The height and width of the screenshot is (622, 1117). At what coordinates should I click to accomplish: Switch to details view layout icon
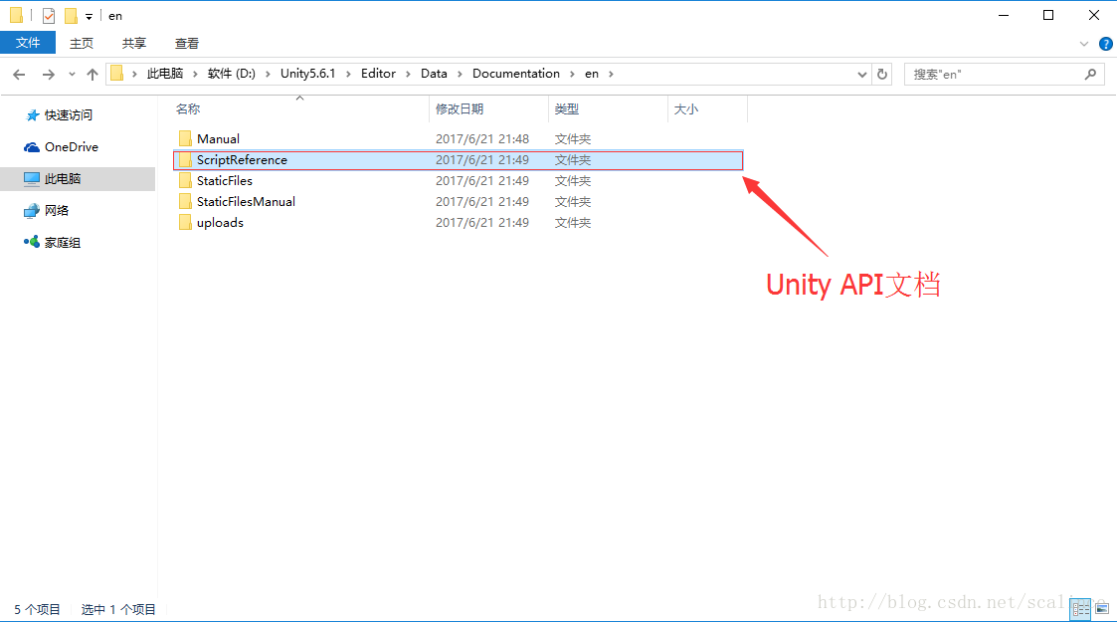(x=1080, y=608)
